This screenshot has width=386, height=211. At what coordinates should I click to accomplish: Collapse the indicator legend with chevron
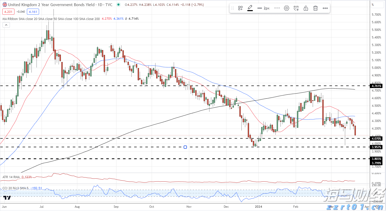pyautogui.click(x=6, y=25)
